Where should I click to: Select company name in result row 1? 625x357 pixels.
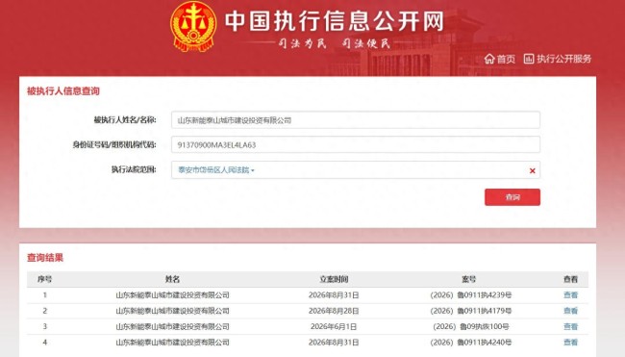(x=172, y=295)
